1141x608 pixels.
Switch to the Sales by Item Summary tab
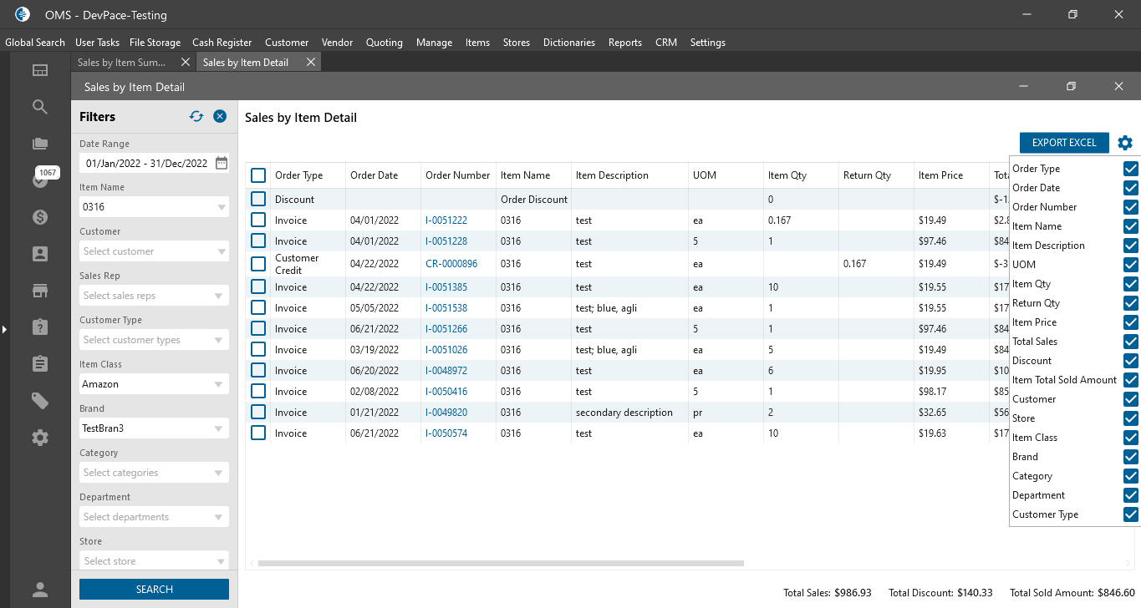pos(123,63)
